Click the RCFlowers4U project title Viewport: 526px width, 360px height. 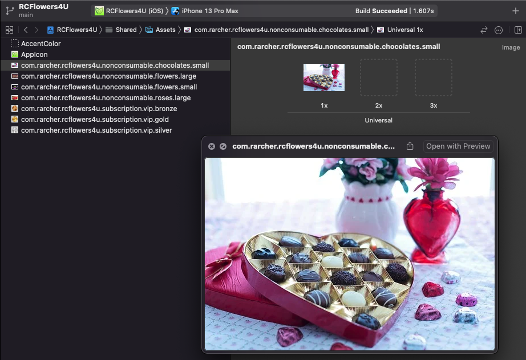click(x=43, y=7)
